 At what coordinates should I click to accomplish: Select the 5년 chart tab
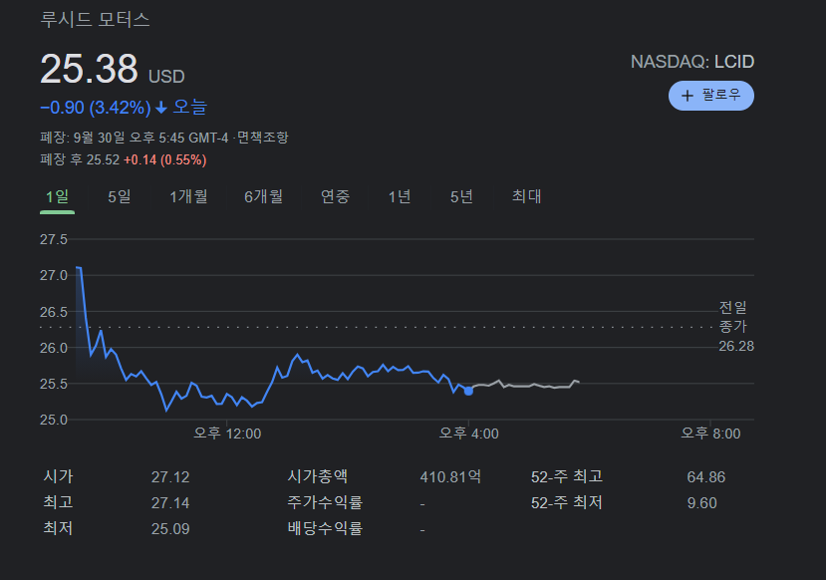point(461,197)
